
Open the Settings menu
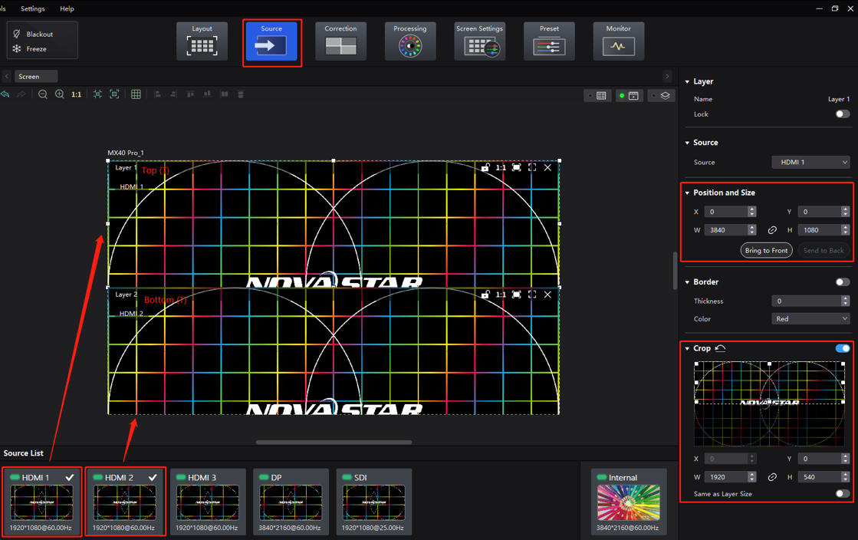tap(33, 8)
